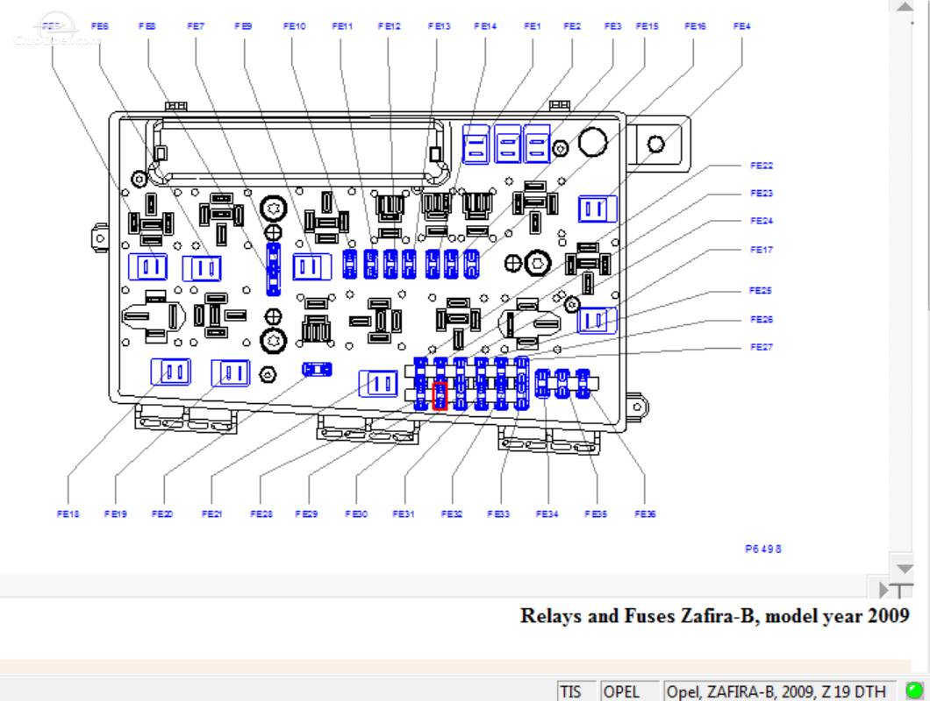Open the FE35 label below the diagram
This screenshot has width=930, height=701.
[x=596, y=513]
